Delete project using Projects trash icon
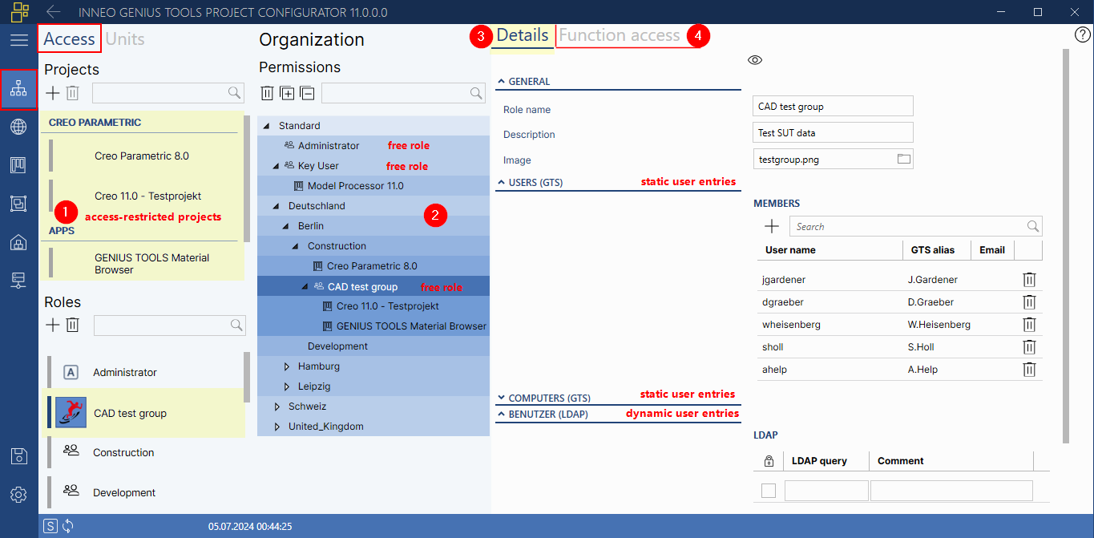 coord(72,93)
